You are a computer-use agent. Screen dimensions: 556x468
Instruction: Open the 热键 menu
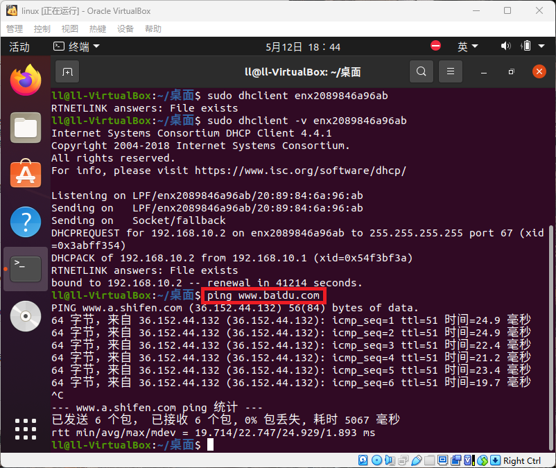click(98, 28)
